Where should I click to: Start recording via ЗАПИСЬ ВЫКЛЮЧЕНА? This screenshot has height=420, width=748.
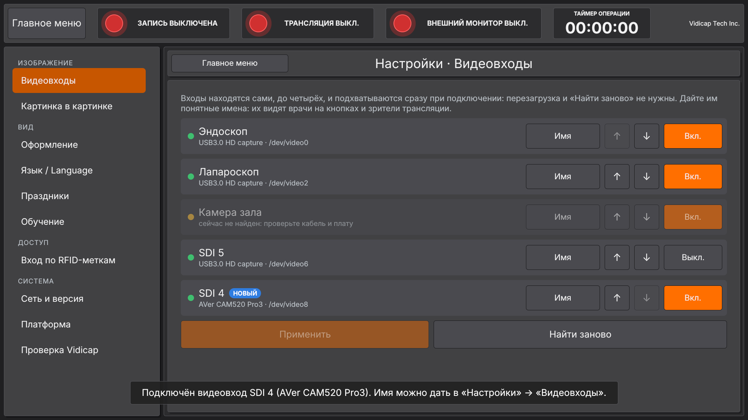pyautogui.click(x=164, y=23)
